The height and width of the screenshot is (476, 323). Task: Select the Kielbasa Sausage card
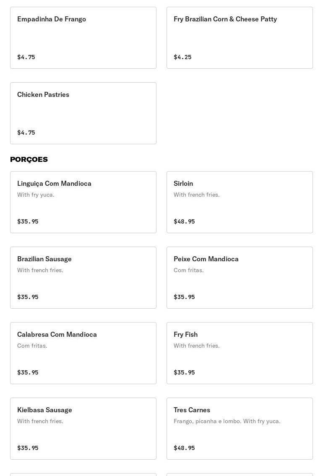[83, 429]
